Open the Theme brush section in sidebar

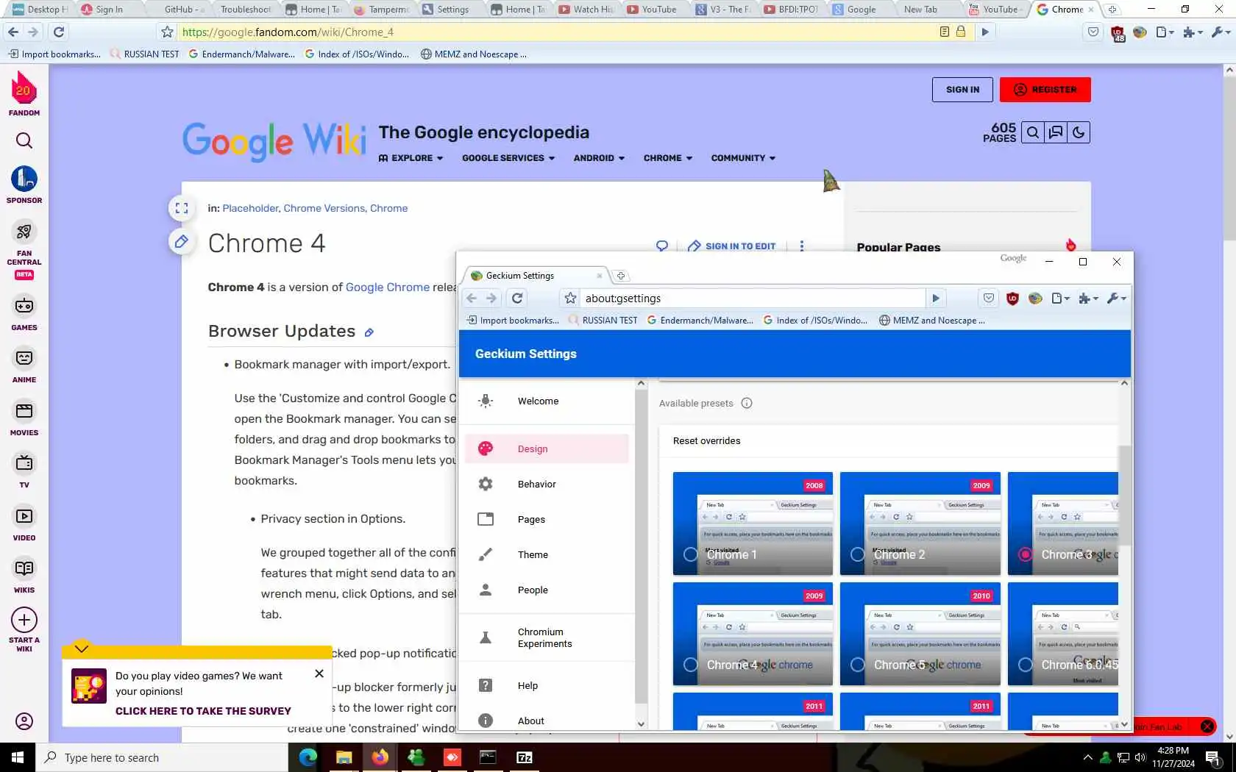pyautogui.click(x=547, y=555)
